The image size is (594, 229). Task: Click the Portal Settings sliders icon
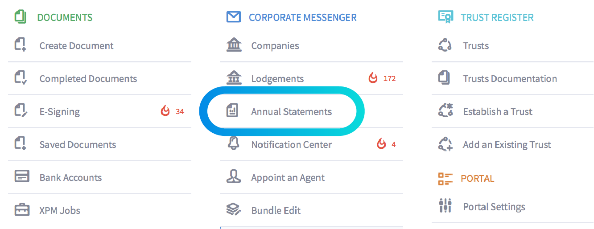[445, 206]
